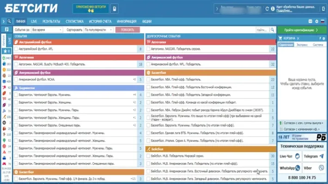Select the football icon with count 2483
This screenshot has width=328, height=184.
pyautogui.click(x=4, y=58)
